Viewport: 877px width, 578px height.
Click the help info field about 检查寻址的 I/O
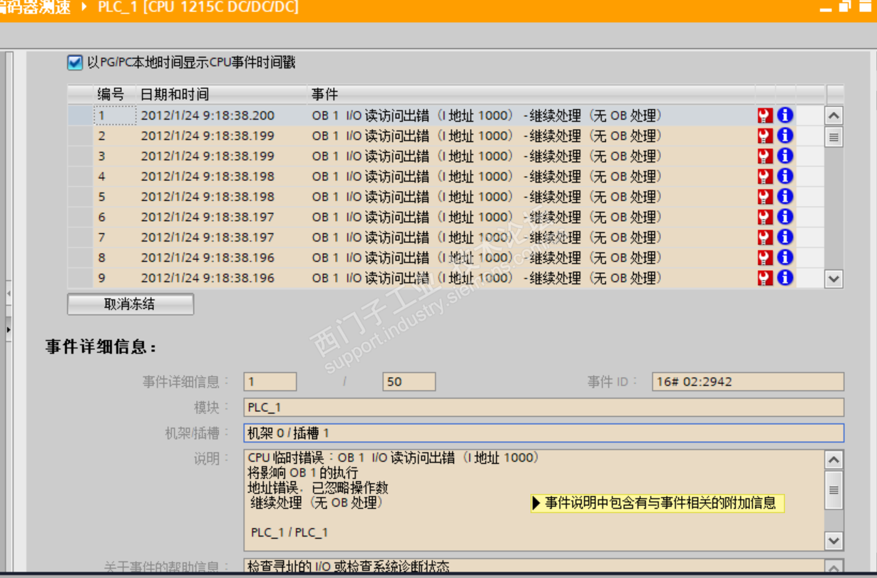(x=534, y=567)
